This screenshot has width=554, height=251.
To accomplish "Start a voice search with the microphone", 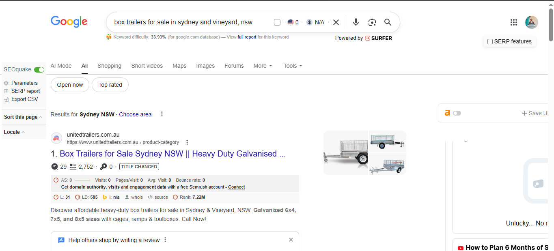I will 356,22.
